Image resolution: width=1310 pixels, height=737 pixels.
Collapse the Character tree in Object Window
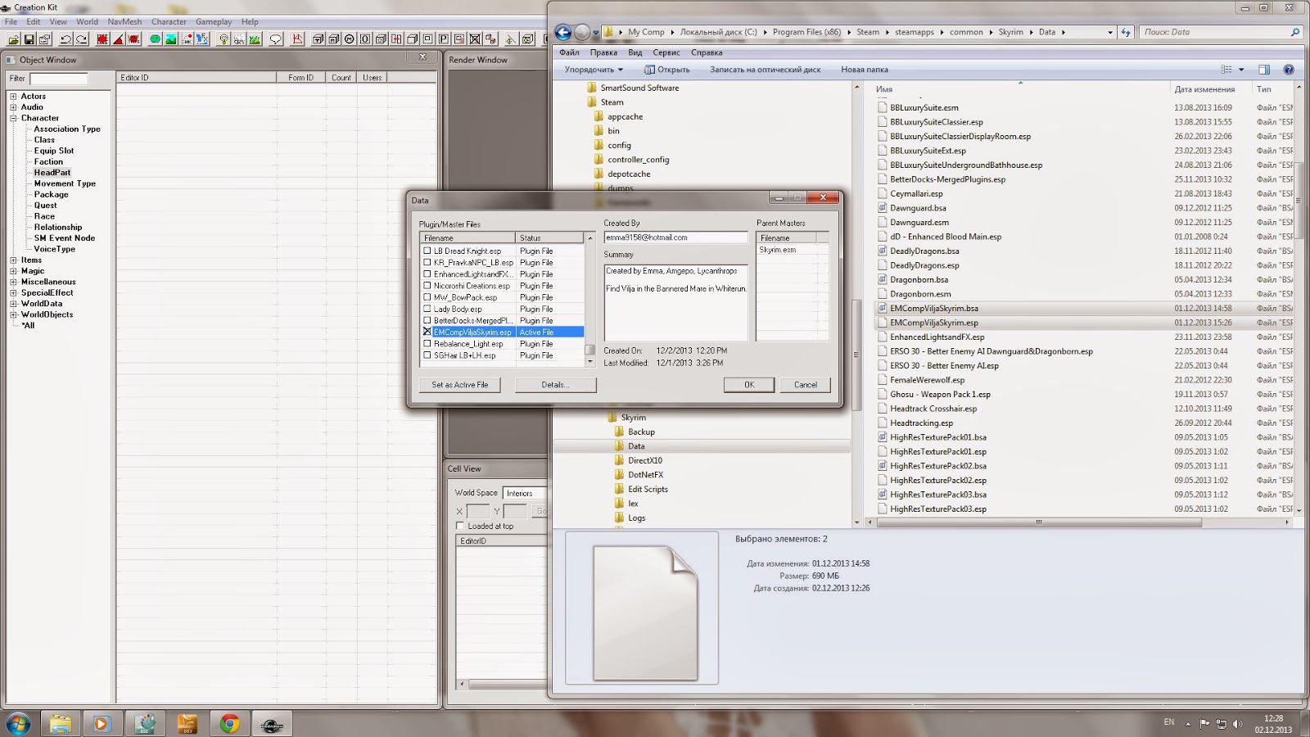(11, 118)
